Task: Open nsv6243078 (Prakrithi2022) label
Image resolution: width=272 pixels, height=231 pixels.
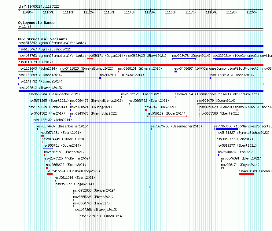Action: (94, 113)
